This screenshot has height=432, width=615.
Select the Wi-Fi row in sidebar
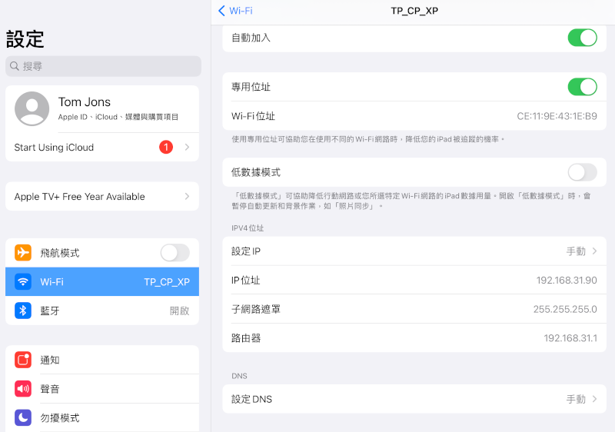(102, 281)
